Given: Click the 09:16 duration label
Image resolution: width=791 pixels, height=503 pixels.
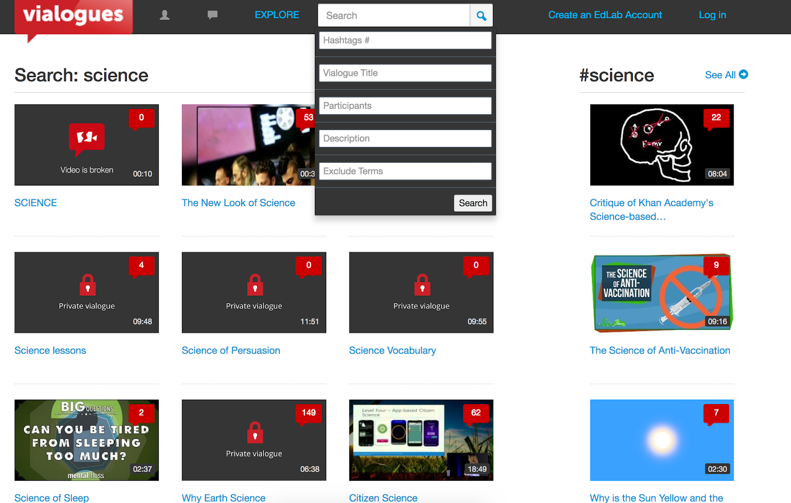Looking at the screenshot, I should point(717,321).
